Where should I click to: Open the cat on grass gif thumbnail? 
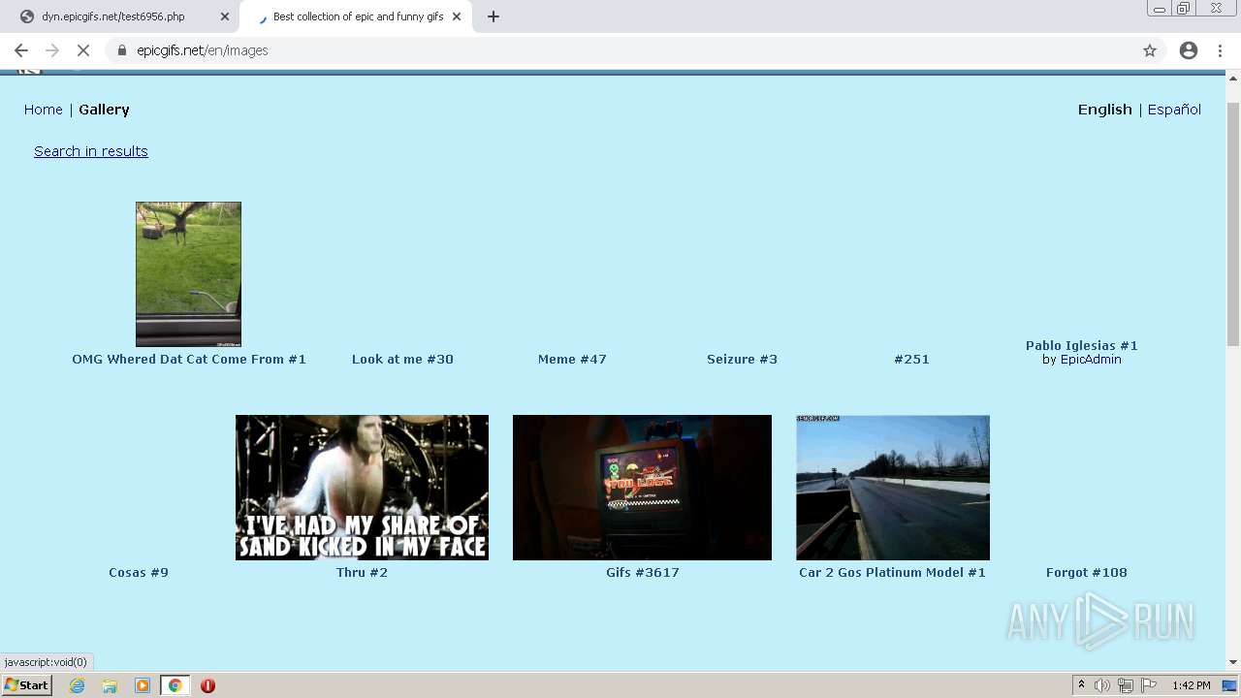[x=188, y=274]
